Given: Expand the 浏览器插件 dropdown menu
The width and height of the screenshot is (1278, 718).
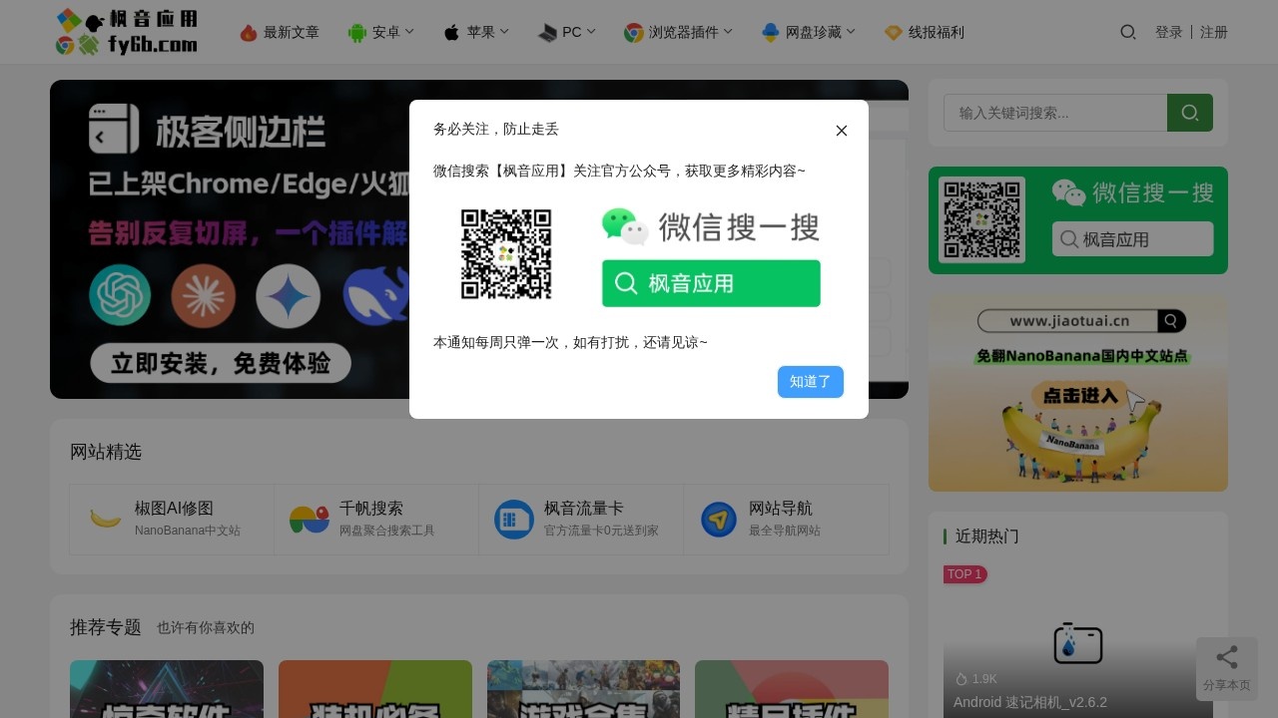Looking at the screenshot, I should (x=691, y=33).
